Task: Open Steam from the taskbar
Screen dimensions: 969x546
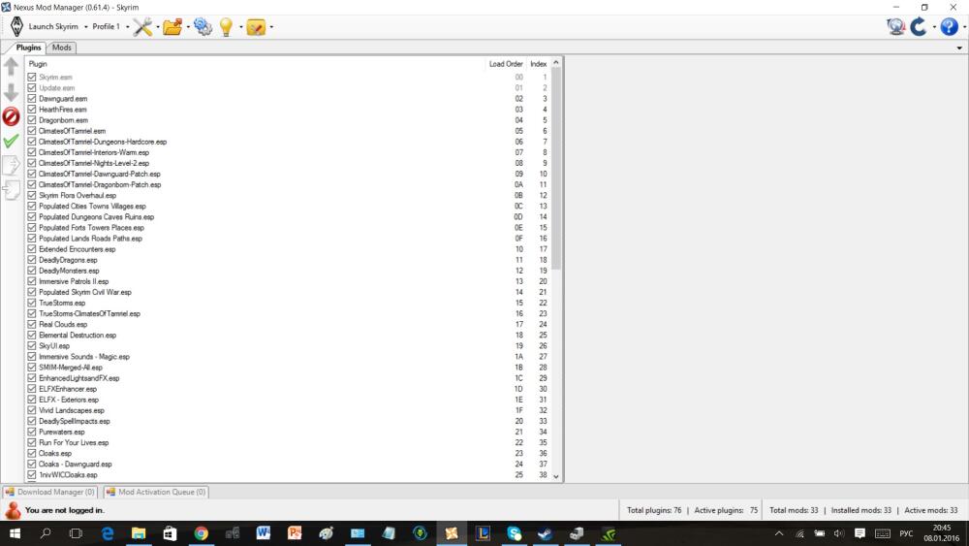Action: tap(545, 533)
